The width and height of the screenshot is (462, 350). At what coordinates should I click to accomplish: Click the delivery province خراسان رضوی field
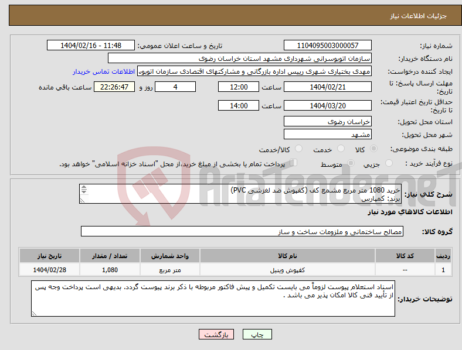tap(327, 122)
